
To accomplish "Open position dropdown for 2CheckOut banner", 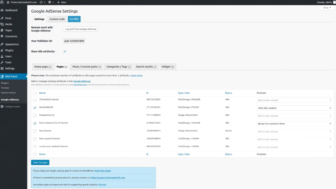I will point(294,100).
